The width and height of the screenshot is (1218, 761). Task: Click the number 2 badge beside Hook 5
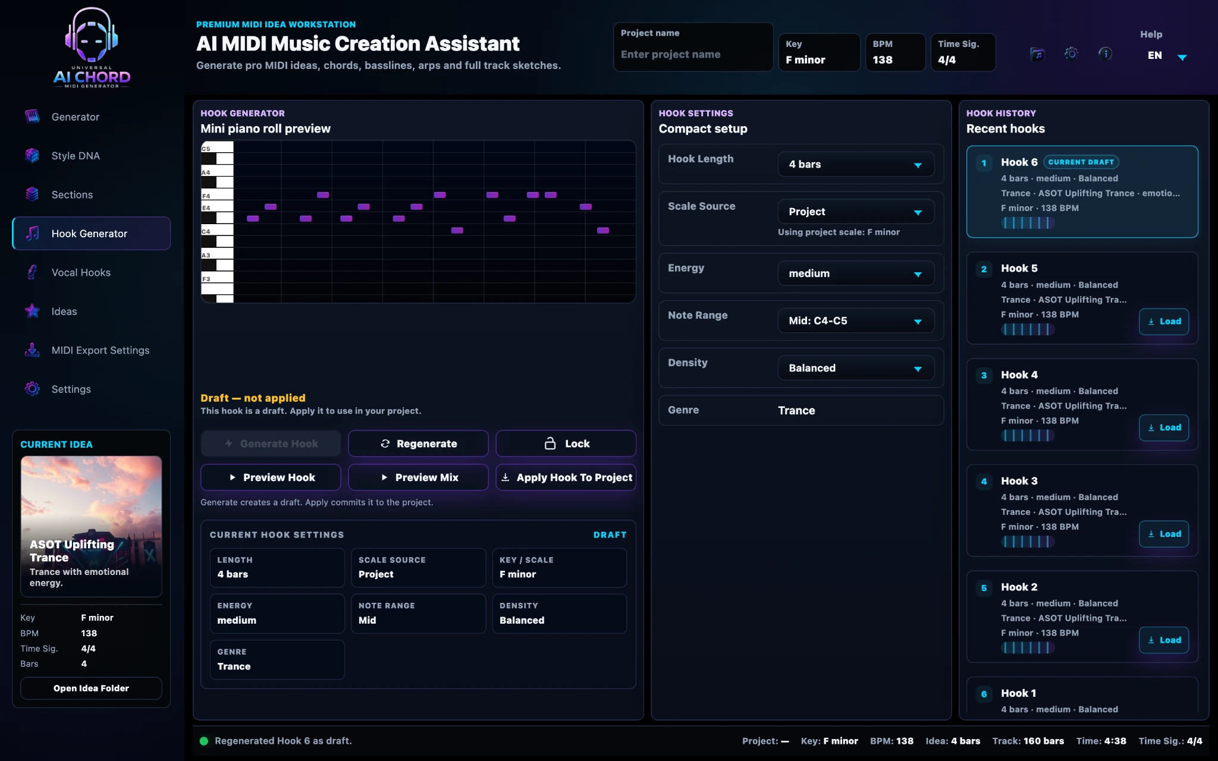(984, 269)
